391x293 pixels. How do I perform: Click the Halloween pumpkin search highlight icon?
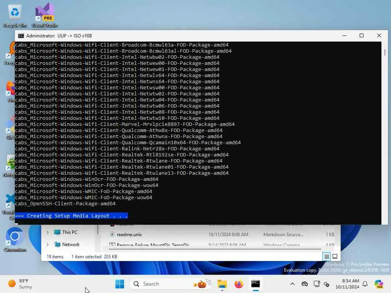tap(202, 284)
